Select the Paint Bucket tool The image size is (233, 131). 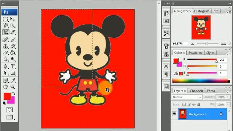tap(13, 52)
